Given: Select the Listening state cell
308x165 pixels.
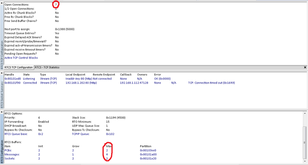Looking at the screenshot, I should [29, 79].
